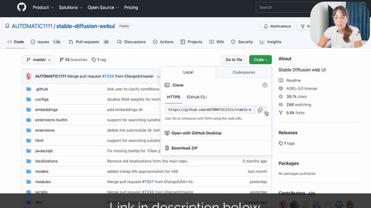The height and width of the screenshot is (208, 371).
Task: Click the 1 tag icon link
Action: tap(99, 60)
